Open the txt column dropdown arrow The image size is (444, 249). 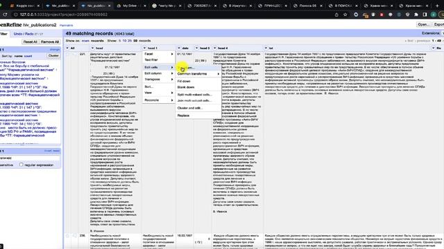(266, 48)
